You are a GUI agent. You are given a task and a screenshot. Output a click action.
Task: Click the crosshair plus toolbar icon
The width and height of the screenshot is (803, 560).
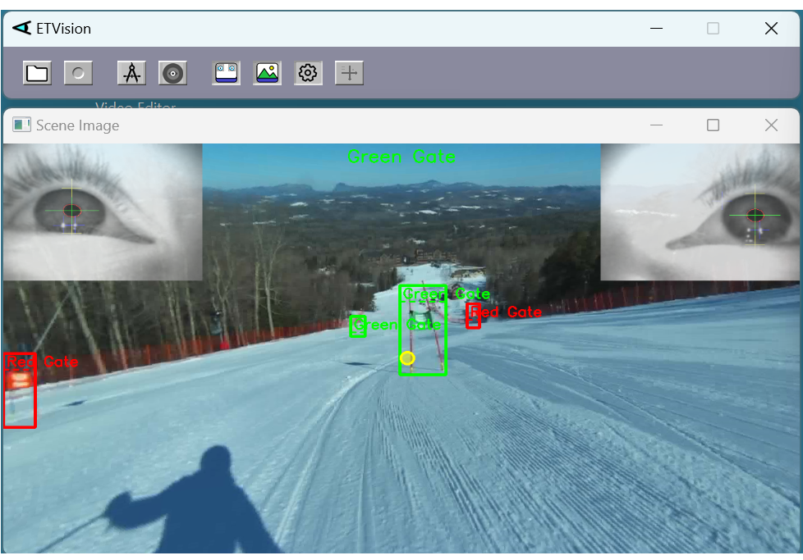(350, 73)
